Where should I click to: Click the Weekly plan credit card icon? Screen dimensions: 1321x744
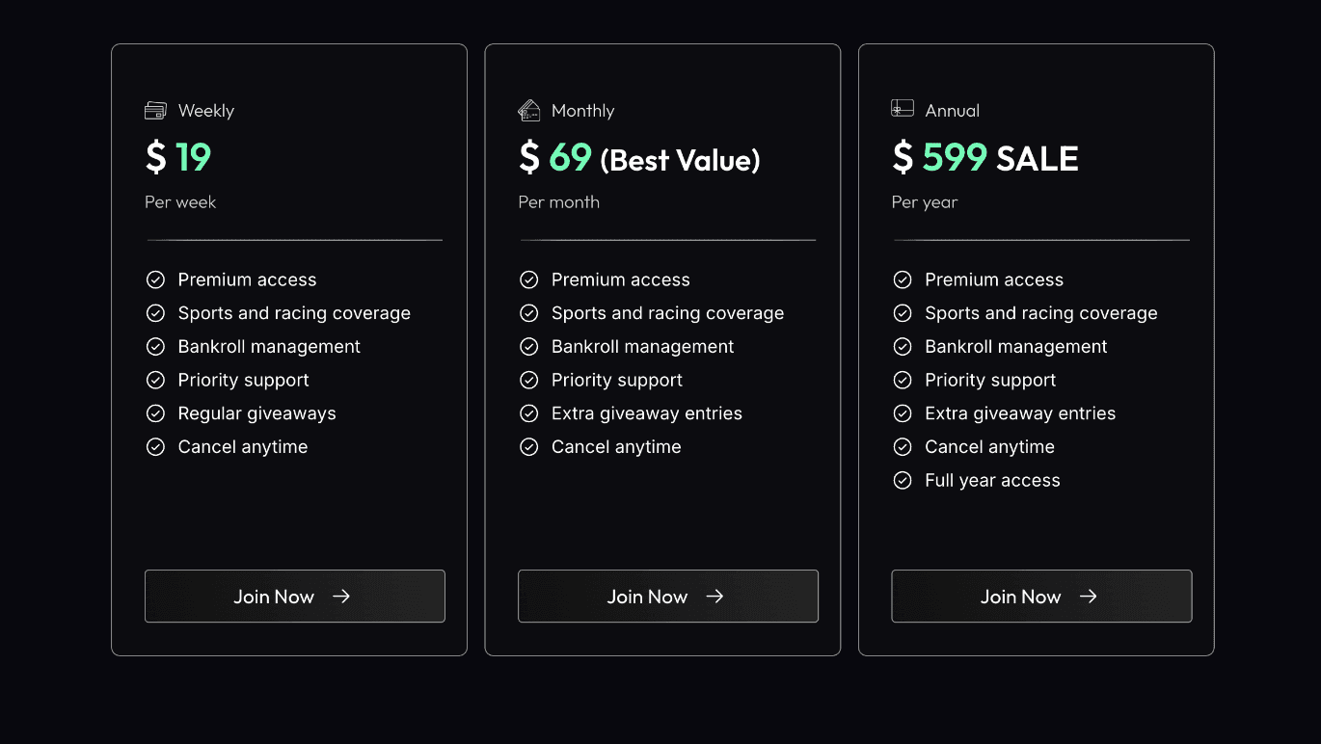coord(155,111)
